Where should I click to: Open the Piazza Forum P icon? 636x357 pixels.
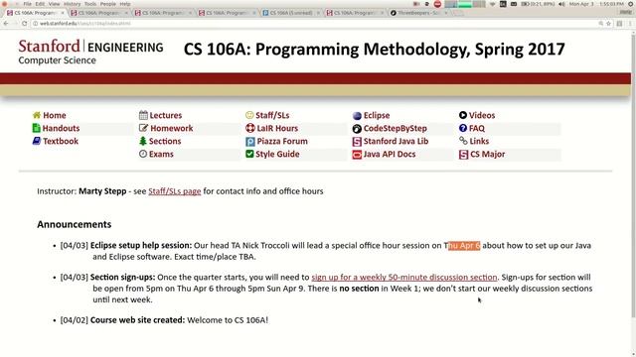249,141
